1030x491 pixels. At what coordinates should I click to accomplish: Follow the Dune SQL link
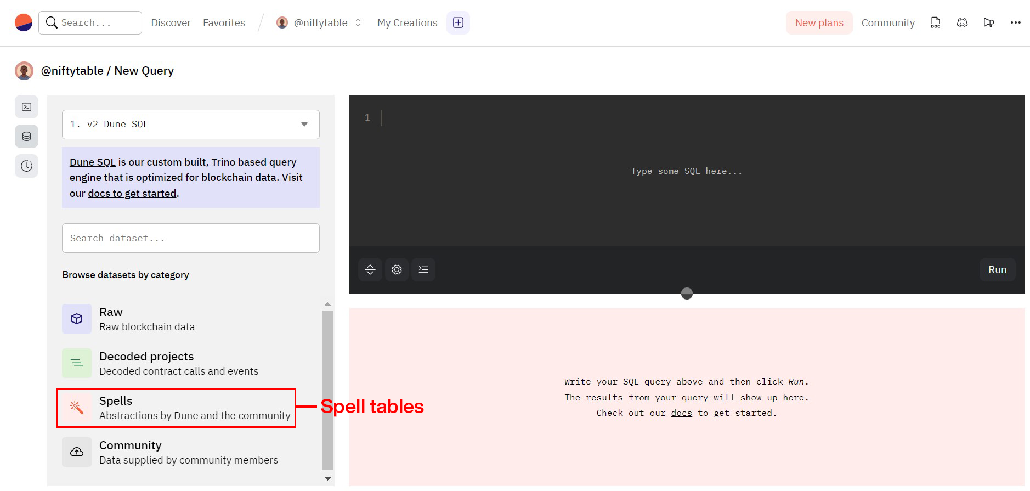93,162
